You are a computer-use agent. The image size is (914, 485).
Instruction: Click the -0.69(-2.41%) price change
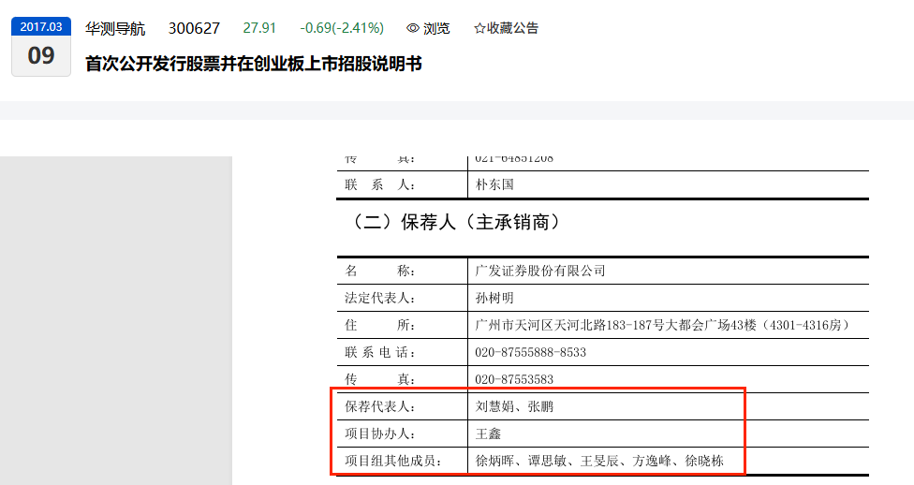point(342,28)
